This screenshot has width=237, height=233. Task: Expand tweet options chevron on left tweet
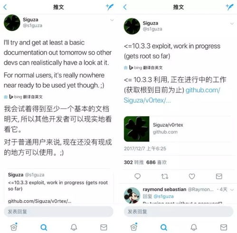pyautogui.click(x=112, y=20)
